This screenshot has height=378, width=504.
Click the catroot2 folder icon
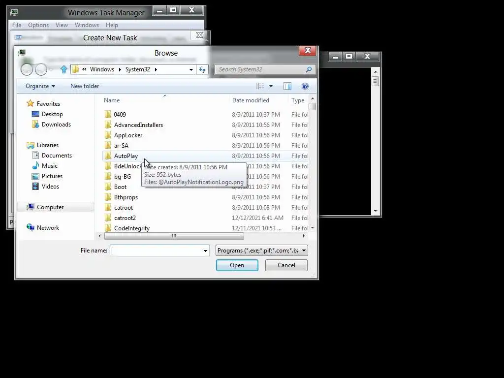108,218
